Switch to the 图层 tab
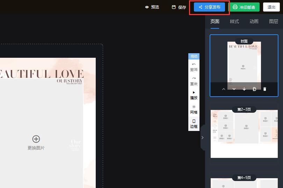 tap(274, 21)
